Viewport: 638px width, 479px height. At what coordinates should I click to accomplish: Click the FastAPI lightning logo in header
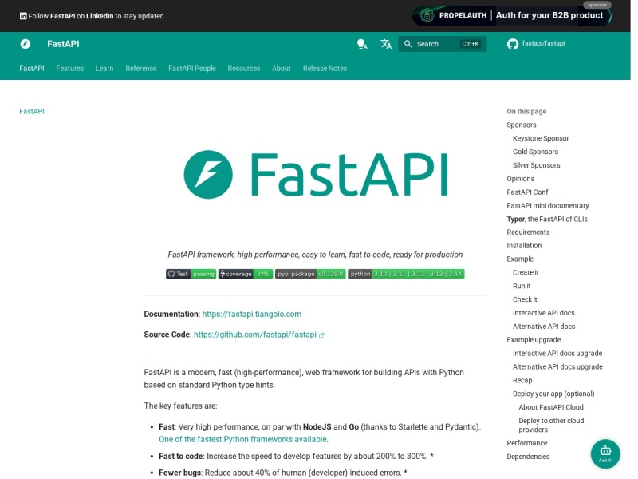click(26, 44)
